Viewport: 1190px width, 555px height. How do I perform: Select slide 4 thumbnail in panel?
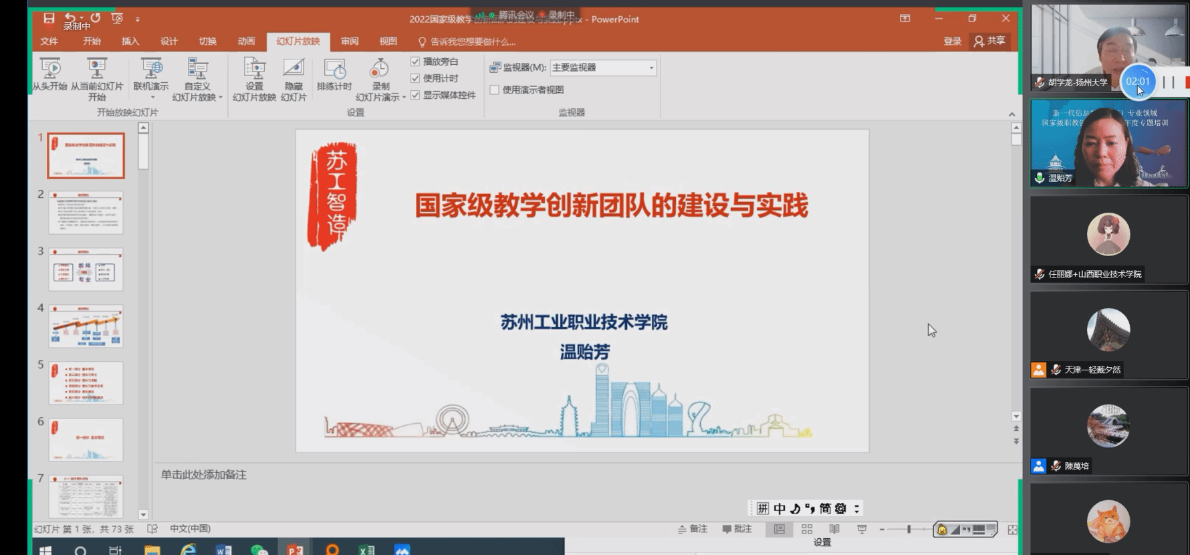click(86, 326)
